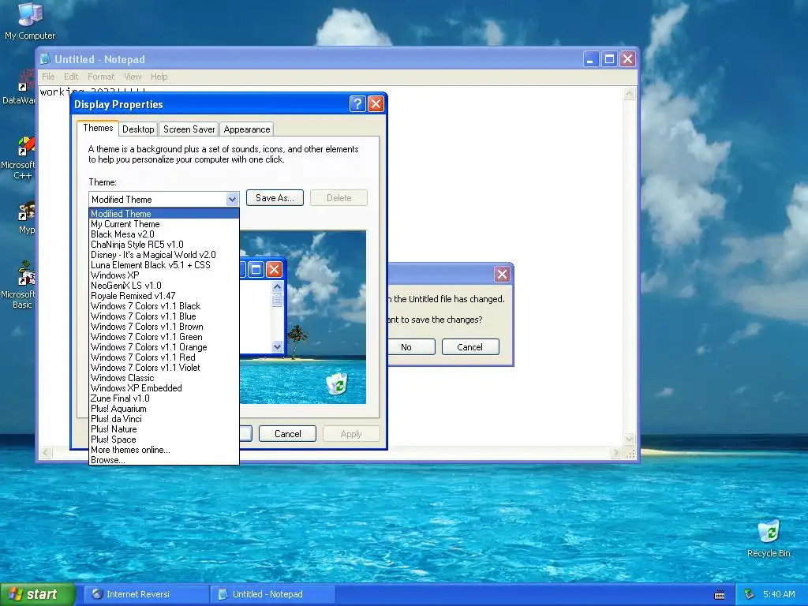Click Notepad horizontal scrollbar left arrow
The width and height of the screenshot is (808, 606).
point(45,453)
